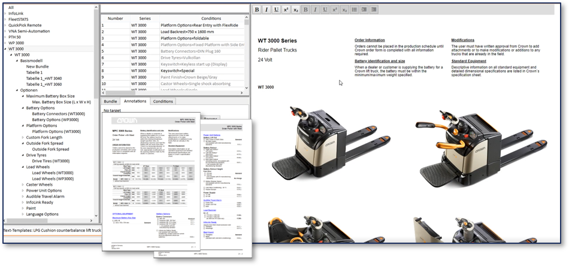Screen dimensions: 569x266
Task: Select the Tabelle 1 tree item
Action: pyautogui.click(x=34, y=72)
